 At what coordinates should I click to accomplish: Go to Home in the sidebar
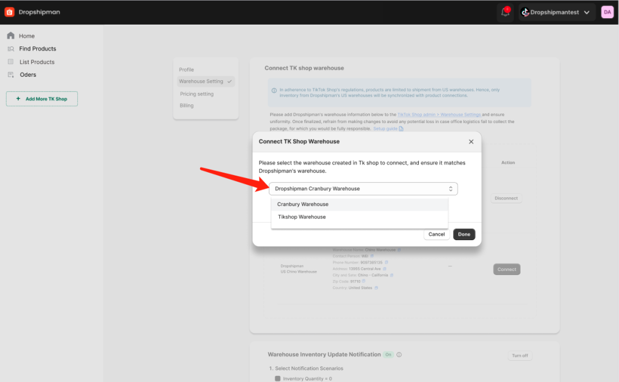pyautogui.click(x=27, y=36)
